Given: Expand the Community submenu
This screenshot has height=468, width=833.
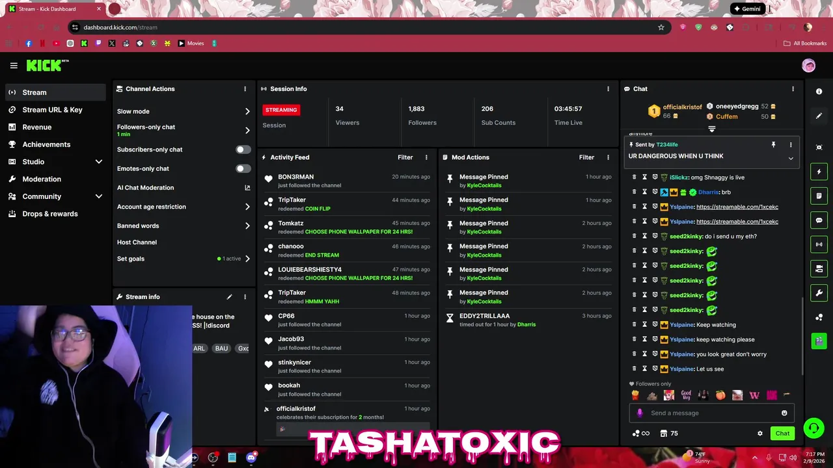Looking at the screenshot, I should [x=98, y=196].
